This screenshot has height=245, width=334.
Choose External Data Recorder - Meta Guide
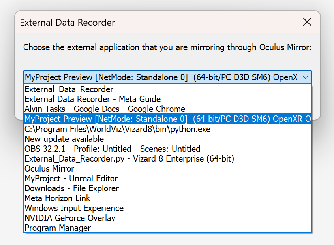coord(167,99)
